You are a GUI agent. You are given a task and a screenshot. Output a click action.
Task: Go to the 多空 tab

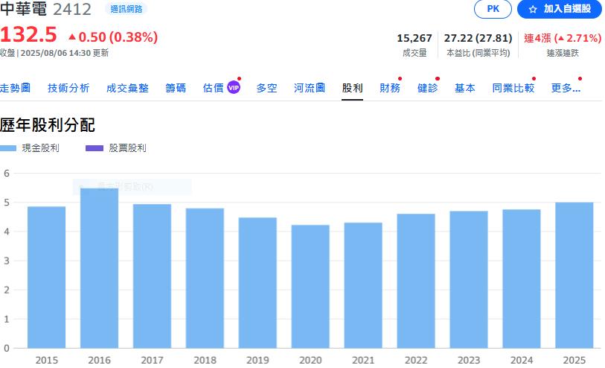click(266, 88)
